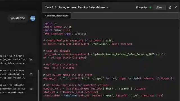Click the 'stats_df = df[numeric_cols].describe()' line

tap(71, 92)
